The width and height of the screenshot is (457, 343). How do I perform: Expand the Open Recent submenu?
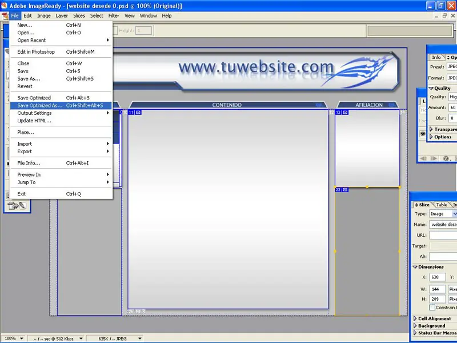click(x=61, y=40)
